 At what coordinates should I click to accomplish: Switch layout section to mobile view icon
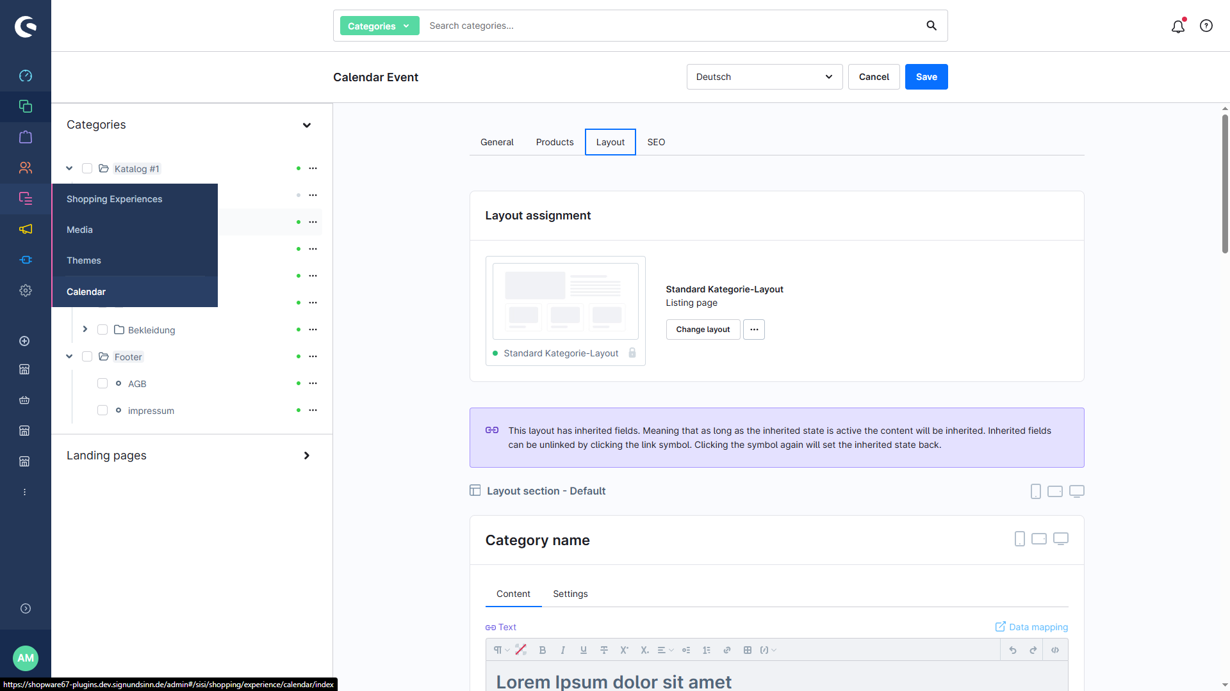(1035, 491)
